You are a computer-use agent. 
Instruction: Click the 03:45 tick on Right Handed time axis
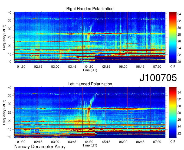72,67
